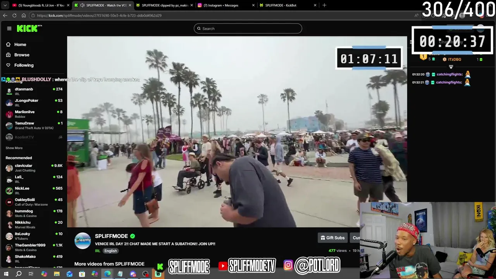The height and width of the screenshot is (279, 496).
Task: Open ItsLouky's VTubers channel
Action: coord(34,236)
